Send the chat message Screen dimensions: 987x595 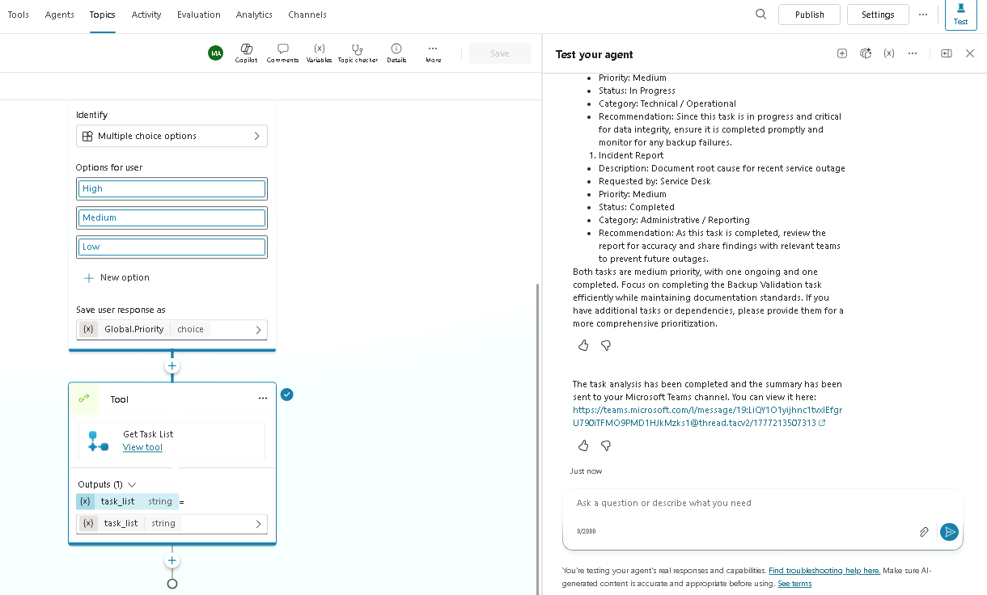coord(949,532)
